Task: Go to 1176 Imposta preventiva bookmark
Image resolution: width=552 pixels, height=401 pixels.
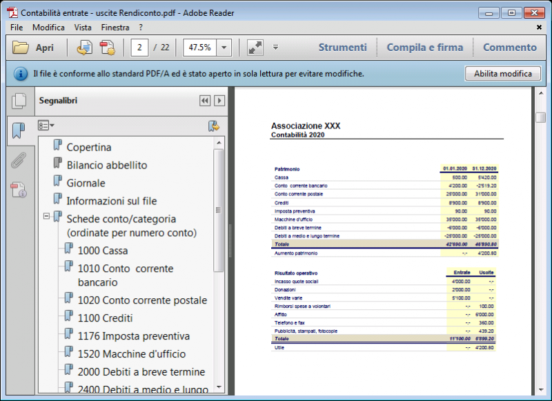Action: (x=134, y=336)
